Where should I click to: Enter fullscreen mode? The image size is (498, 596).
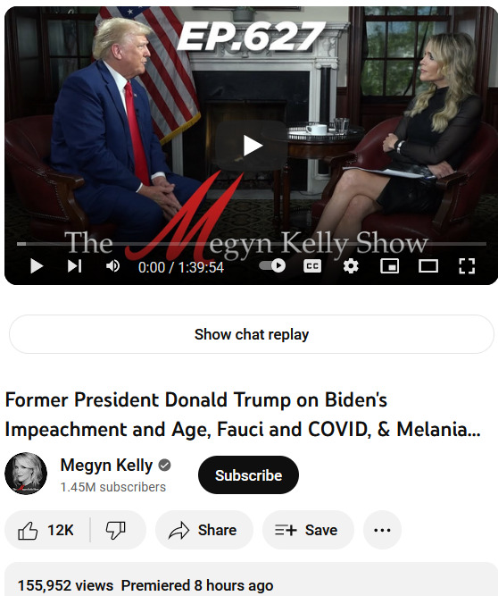pos(467,266)
